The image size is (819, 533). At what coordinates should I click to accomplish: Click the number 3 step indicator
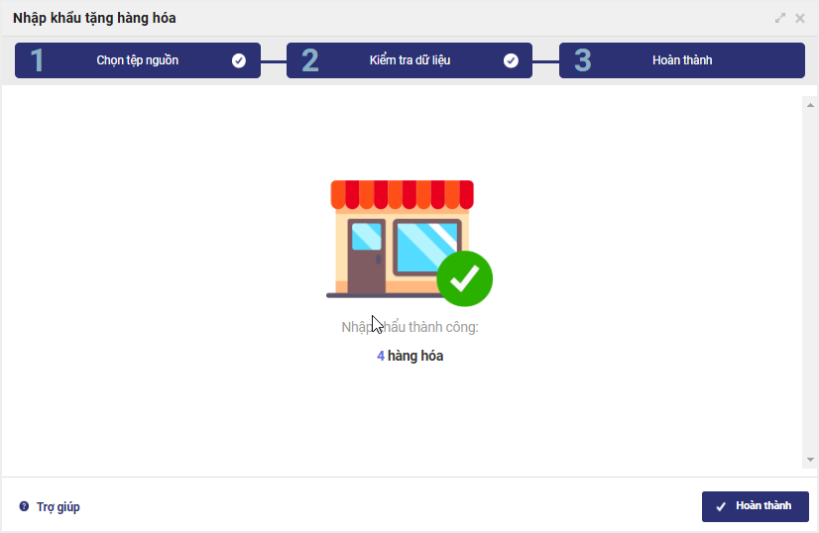click(583, 60)
